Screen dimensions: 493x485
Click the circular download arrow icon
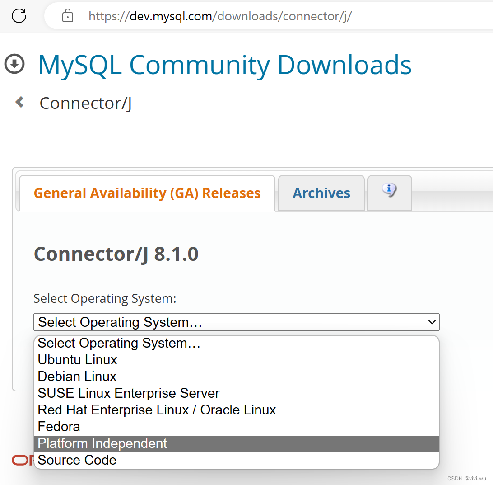coord(14,64)
